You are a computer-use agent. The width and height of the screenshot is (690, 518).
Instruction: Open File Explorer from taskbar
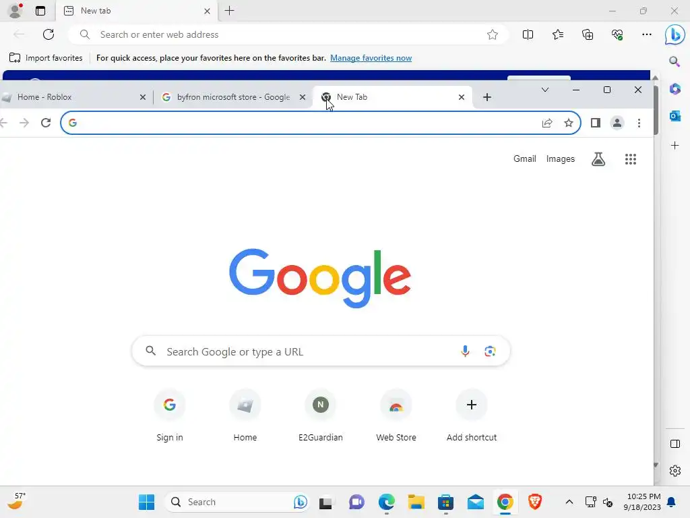pos(416,502)
